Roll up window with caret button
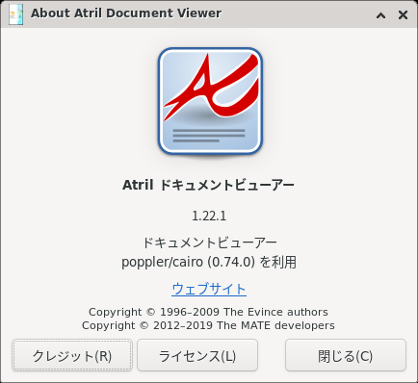This screenshot has width=418, height=383. coord(380,14)
